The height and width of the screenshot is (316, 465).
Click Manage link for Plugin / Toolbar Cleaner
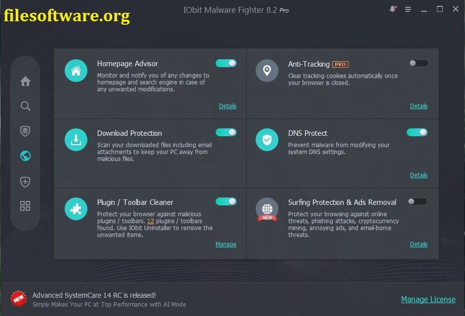(x=226, y=244)
